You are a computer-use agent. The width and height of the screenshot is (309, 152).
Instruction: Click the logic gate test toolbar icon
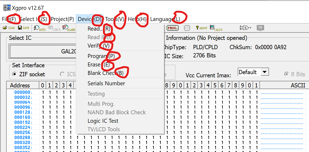[x=245, y=28]
